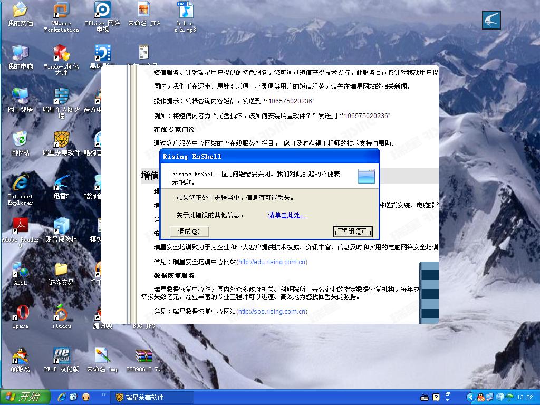Launch 瑞星个人防火墙 desktop shortcut
This screenshot has height=405, width=540.
(x=61, y=103)
